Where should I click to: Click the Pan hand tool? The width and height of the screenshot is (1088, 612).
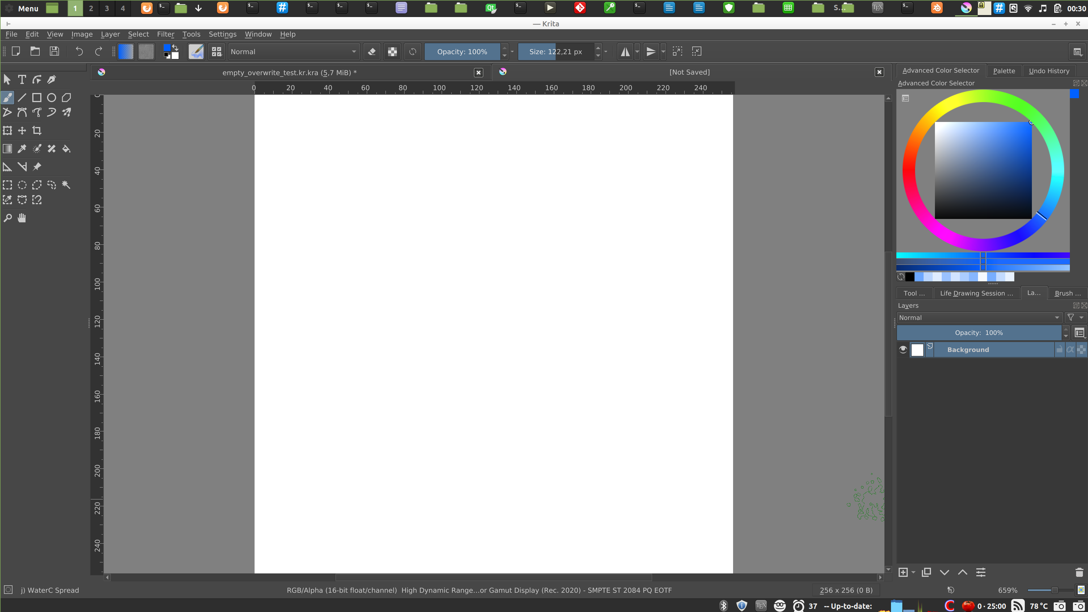point(22,218)
